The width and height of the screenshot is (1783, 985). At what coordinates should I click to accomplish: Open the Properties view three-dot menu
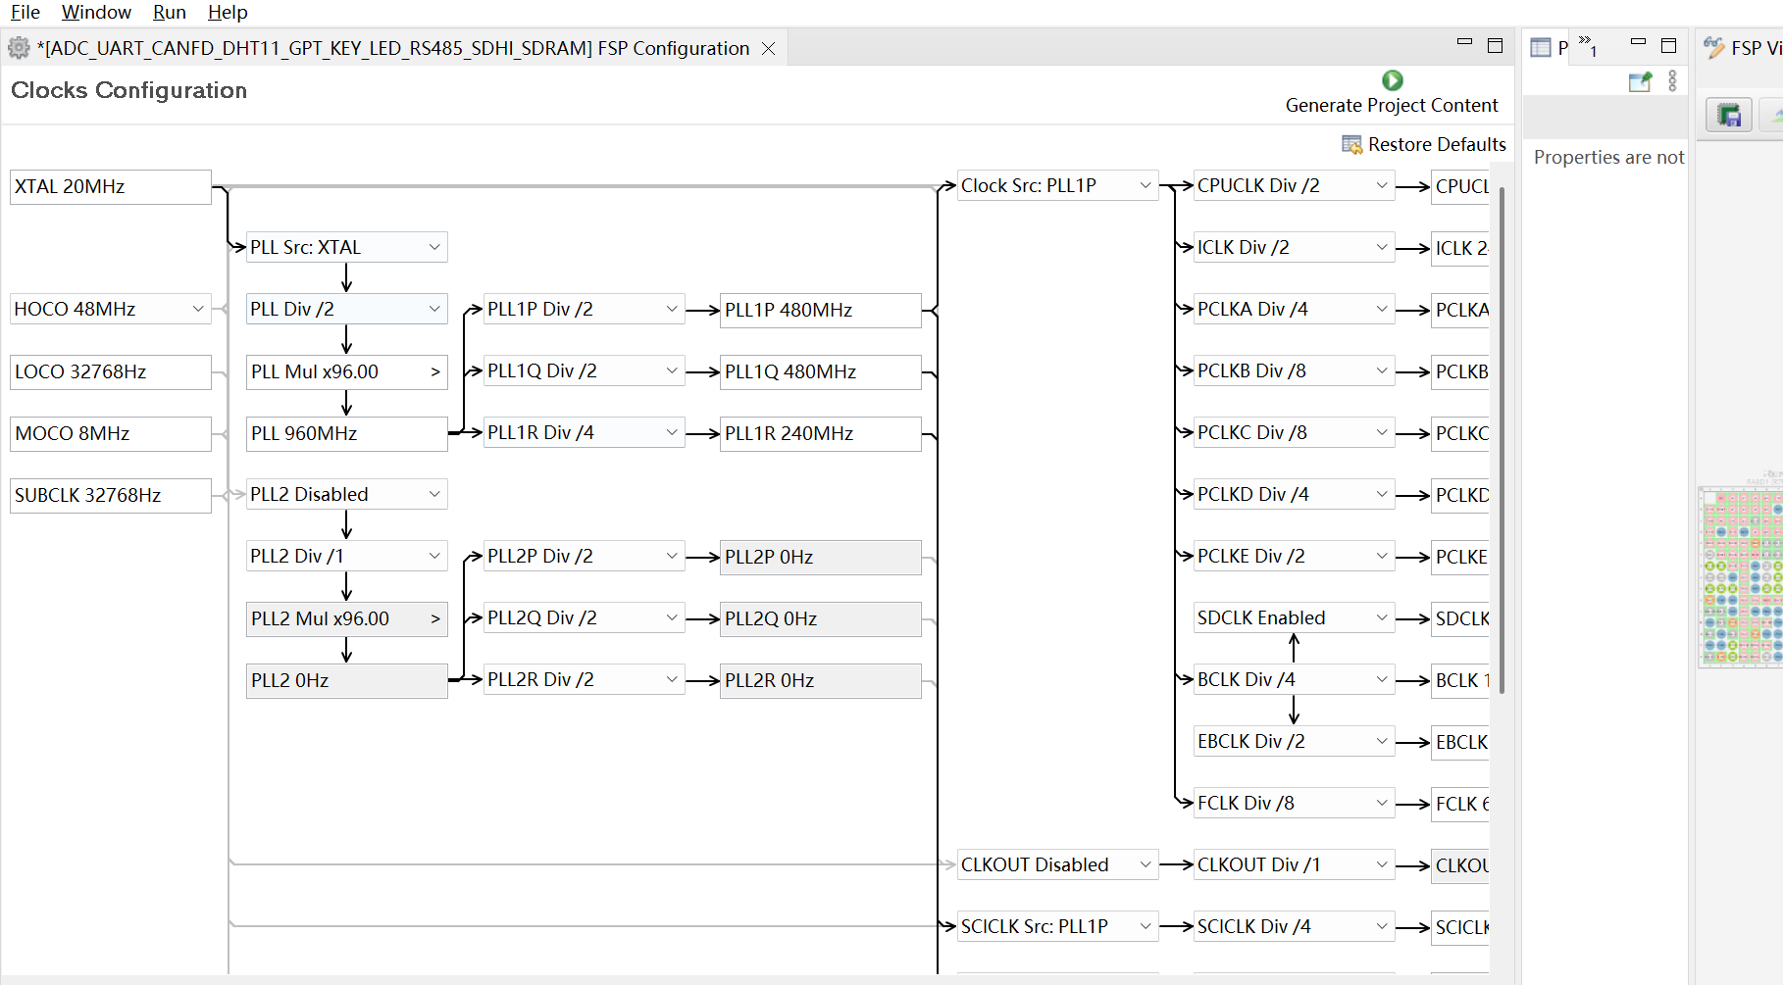pyautogui.click(x=1672, y=81)
